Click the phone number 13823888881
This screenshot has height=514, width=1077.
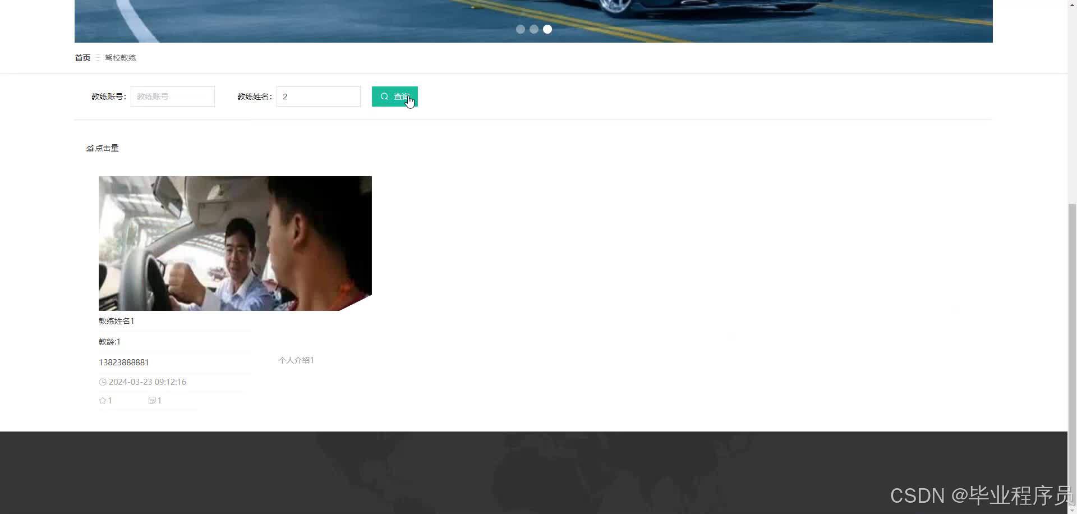(124, 362)
